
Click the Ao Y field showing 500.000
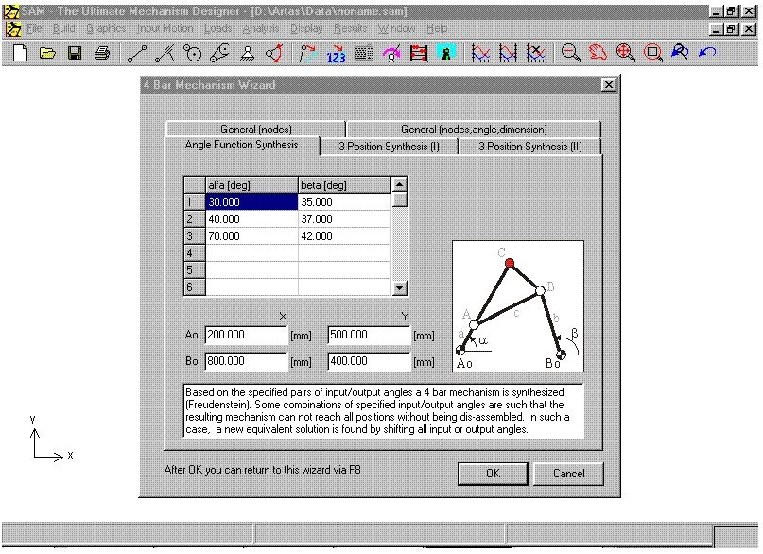(x=370, y=335)
